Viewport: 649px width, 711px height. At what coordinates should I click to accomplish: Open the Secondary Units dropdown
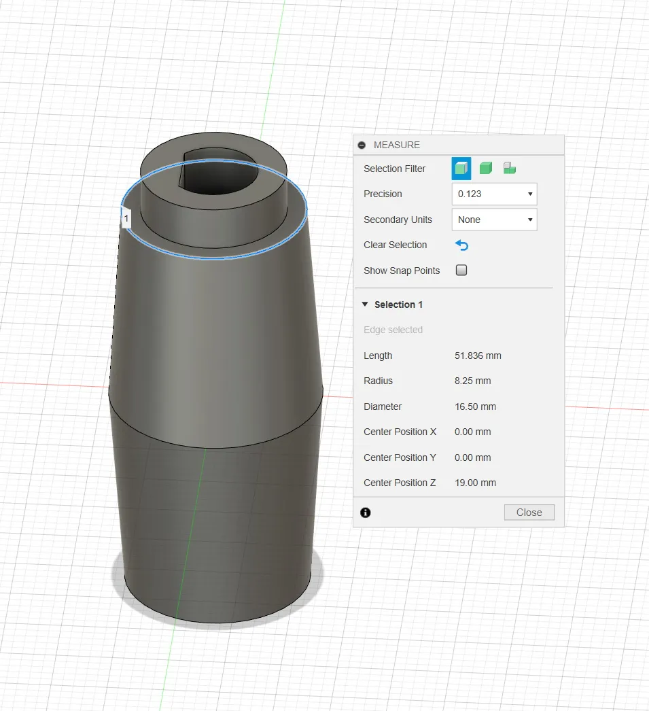pos(494,220)
